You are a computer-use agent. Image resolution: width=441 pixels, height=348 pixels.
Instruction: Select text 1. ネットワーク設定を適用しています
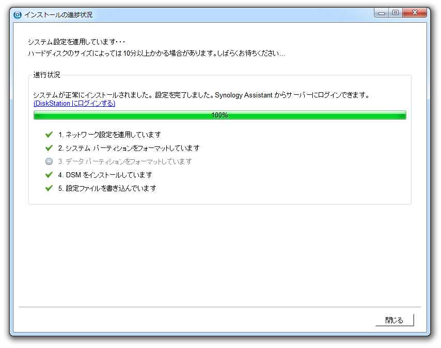(109, 135)
